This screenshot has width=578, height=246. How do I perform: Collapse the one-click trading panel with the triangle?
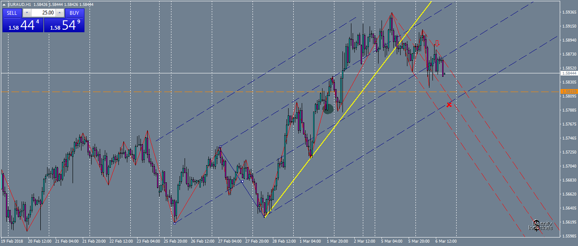point(4,5)
